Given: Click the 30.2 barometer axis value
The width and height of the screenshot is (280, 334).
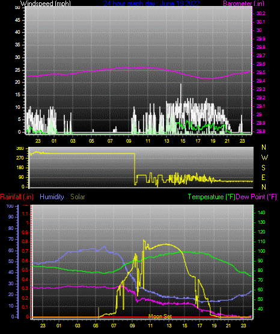Looking at the screenshot, I should 261,13.
